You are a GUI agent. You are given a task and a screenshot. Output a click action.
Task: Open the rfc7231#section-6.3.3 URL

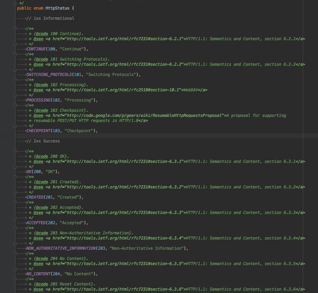(124, 213)
